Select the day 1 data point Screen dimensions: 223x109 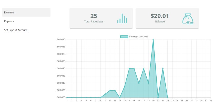tap(67, 98)
